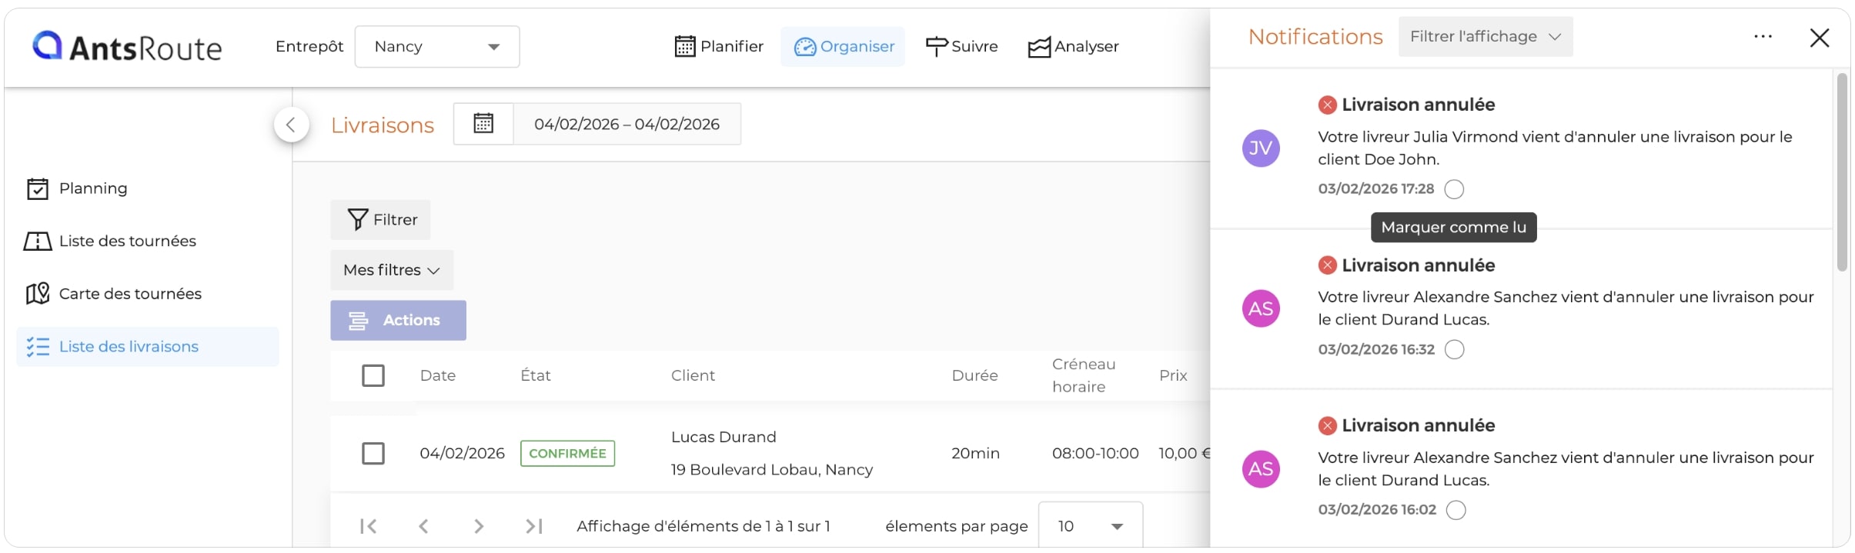The image size is (1855, 553).
Task: Click the Filtrer button
Action: 380,220
